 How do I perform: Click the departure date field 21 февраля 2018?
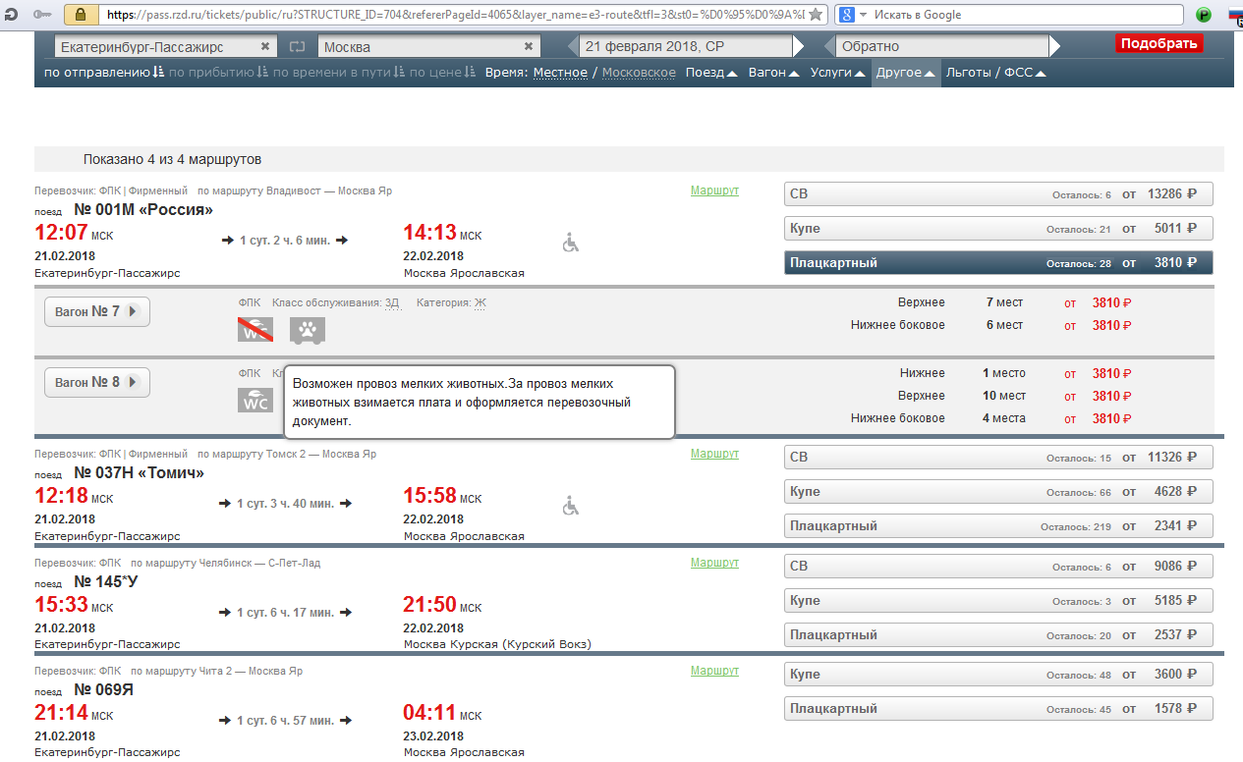(x=686, y=46)
